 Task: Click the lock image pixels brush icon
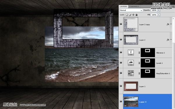[x=130, y=15]
